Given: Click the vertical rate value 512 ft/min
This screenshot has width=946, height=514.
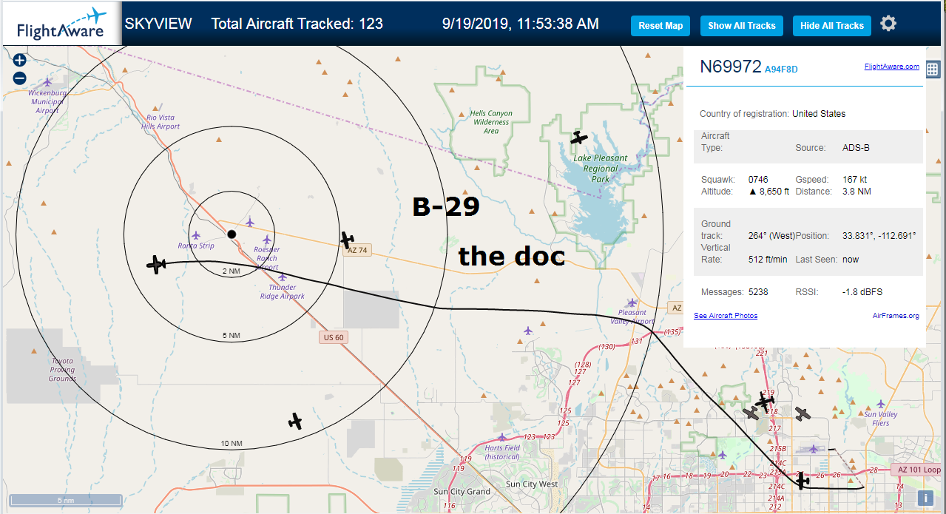Looking at the screenshot, I should 768,260.
